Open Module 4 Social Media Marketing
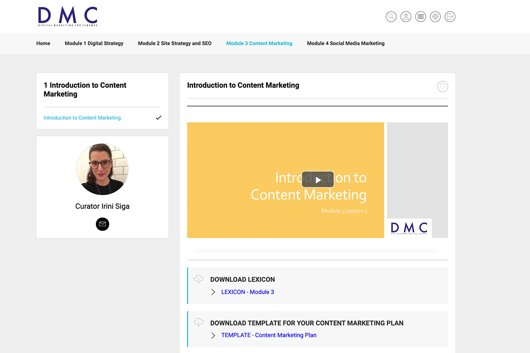The width and height of the screenshot is (530, 353). pos(346,43)
